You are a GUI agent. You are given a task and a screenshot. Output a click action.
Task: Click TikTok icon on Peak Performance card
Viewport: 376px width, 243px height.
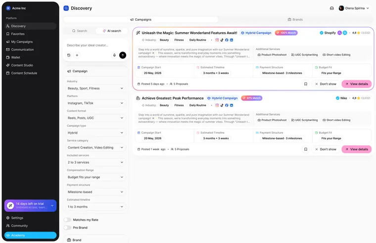point(222,105)
